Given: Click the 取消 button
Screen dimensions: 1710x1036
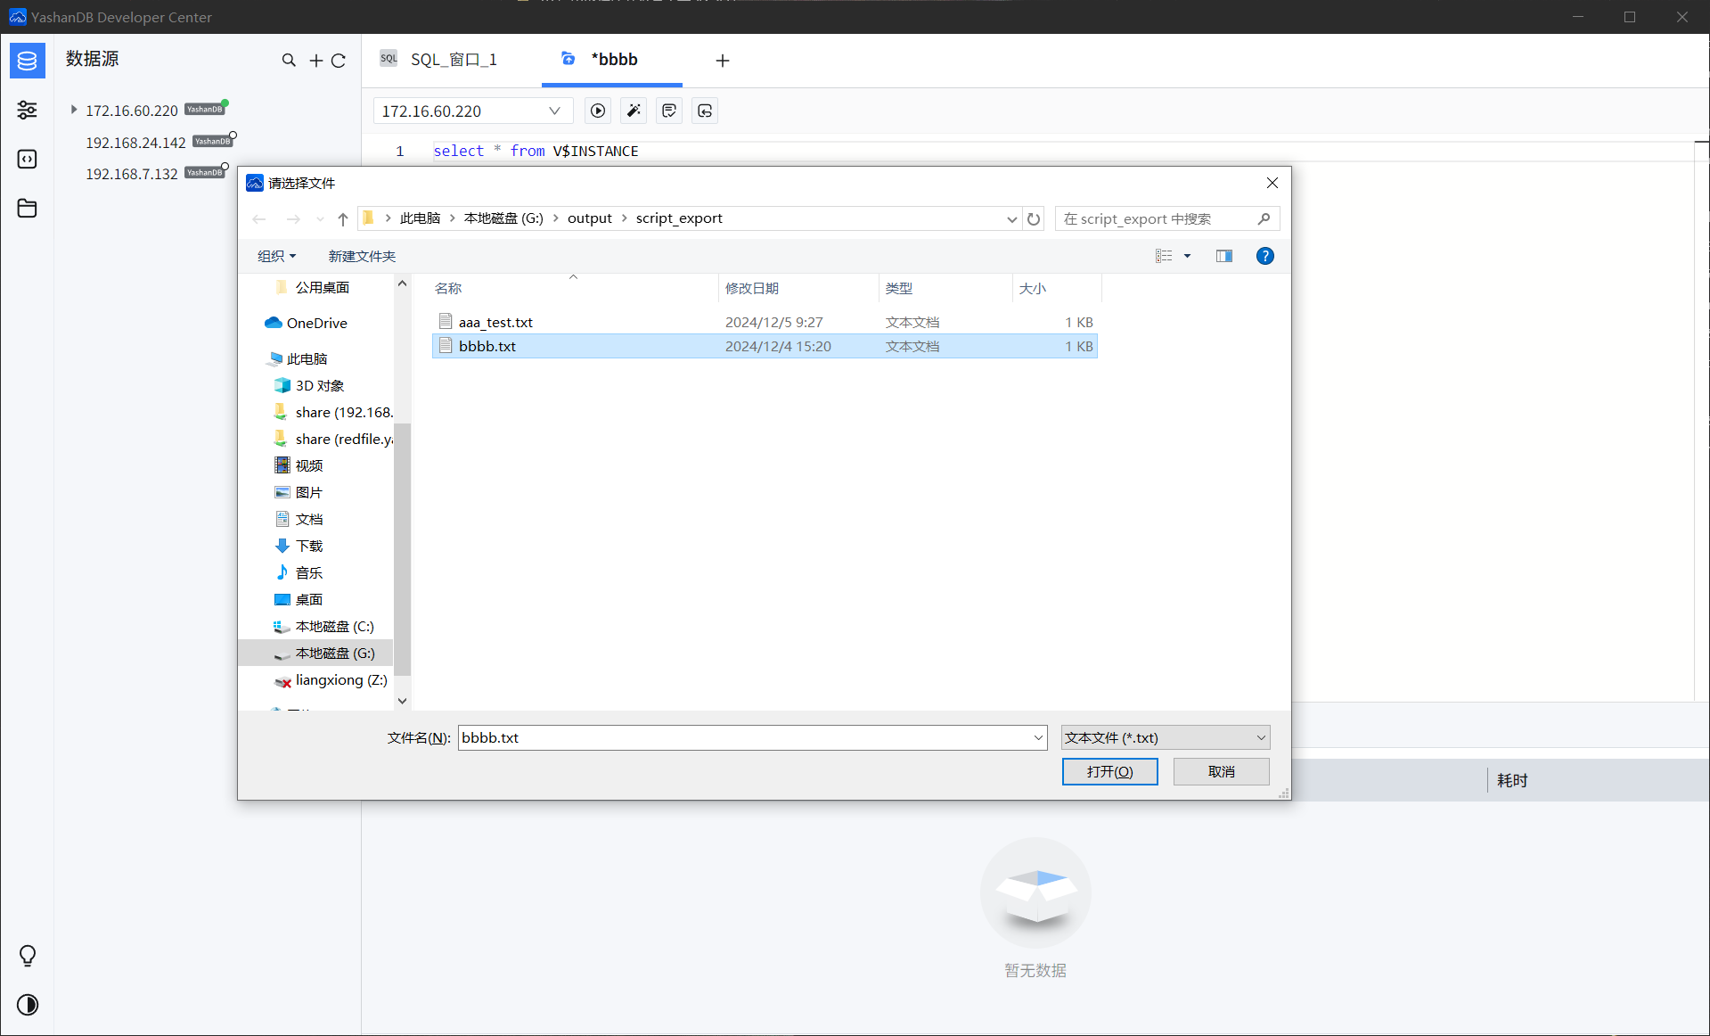Looking at the screenshot, I should [1221, 771].
